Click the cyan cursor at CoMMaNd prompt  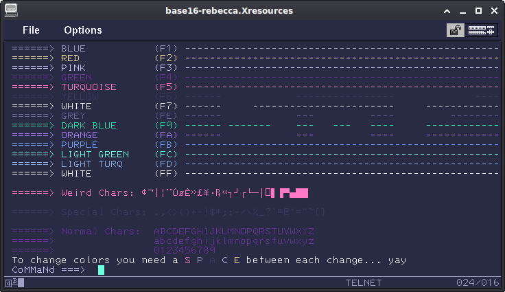[x=101, y=270]
